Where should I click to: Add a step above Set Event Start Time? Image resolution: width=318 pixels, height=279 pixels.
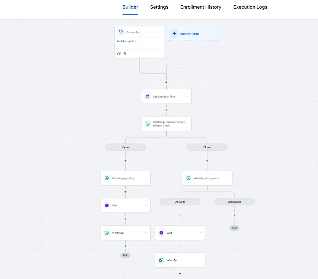click(166, 82)
